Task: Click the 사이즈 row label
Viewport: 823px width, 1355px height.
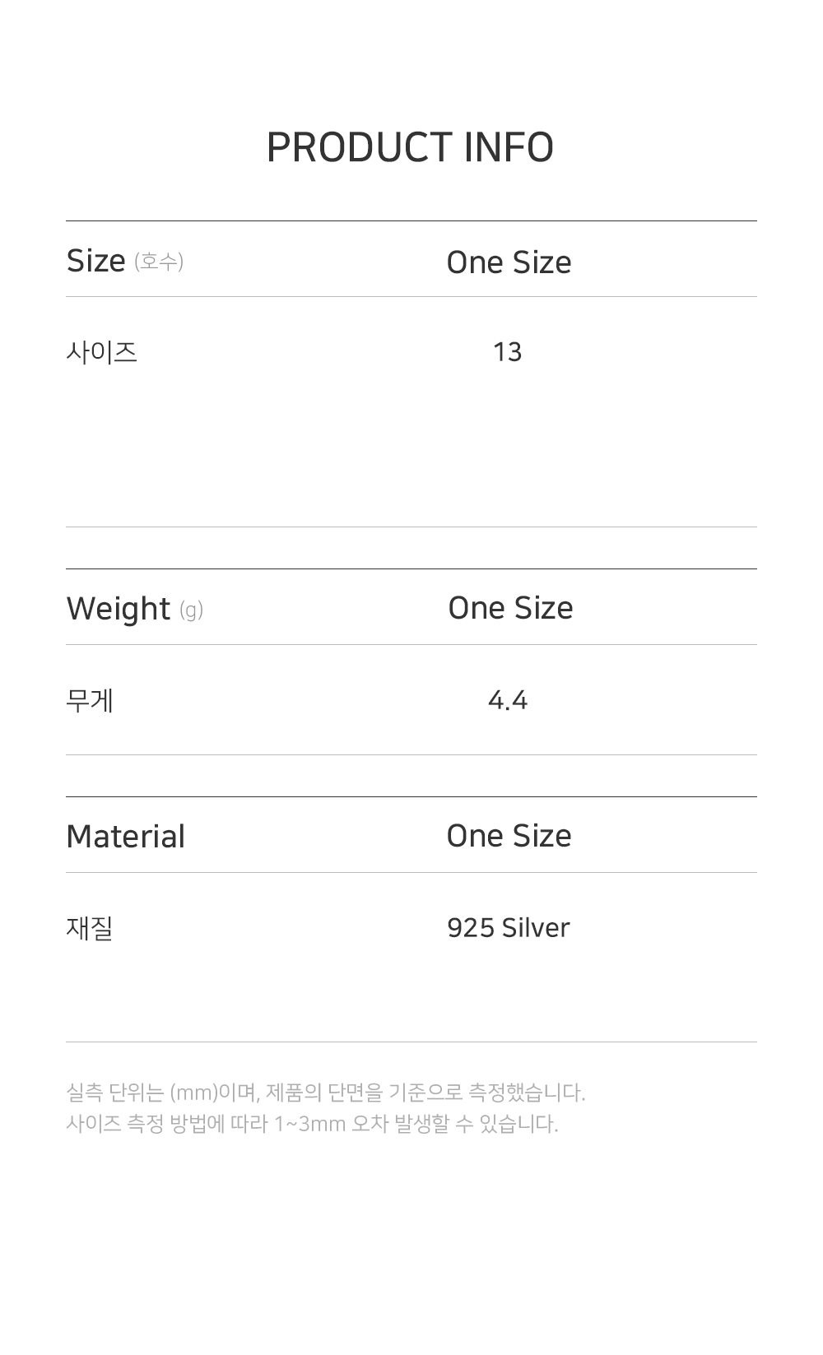Action: click(101, 352)
